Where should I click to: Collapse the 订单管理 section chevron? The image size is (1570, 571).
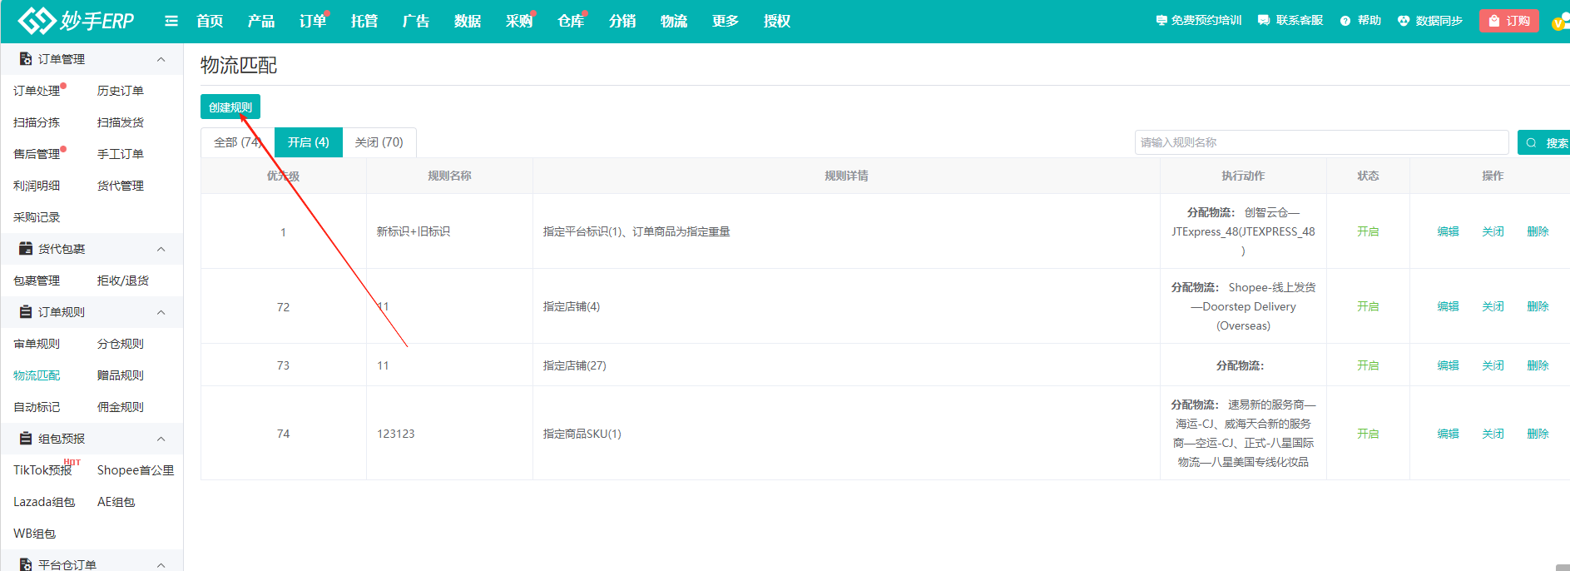pos(161,59)
